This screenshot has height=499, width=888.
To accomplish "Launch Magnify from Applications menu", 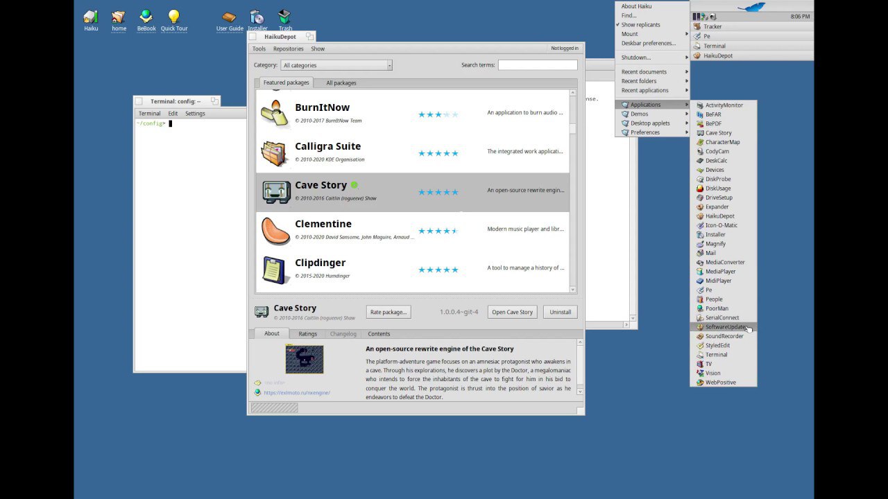I will [724, 244].
